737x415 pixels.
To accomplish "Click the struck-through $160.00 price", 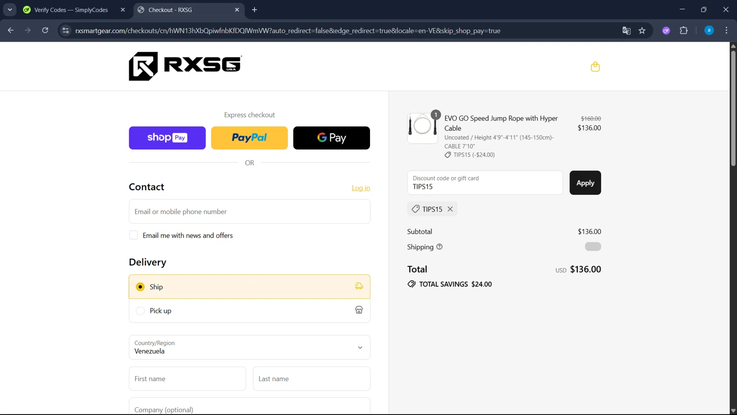I will tap(591, 119).
